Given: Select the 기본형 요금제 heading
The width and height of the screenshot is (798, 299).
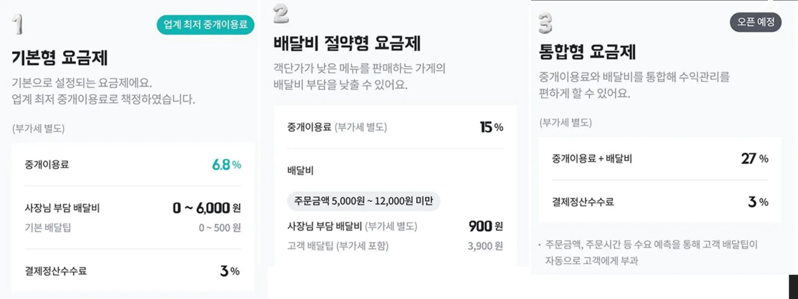Looking at the screenshot, I should pos(60,58).
